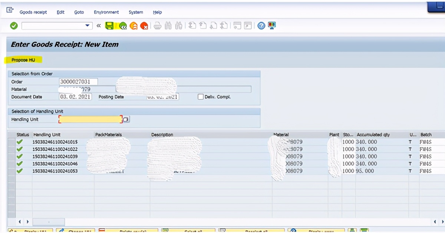Click the Document Date field
The width and height of the screenshot is (445, 233).
click(75, 97)
